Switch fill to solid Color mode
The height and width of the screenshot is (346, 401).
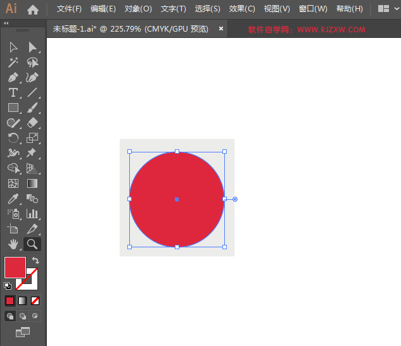10,300
